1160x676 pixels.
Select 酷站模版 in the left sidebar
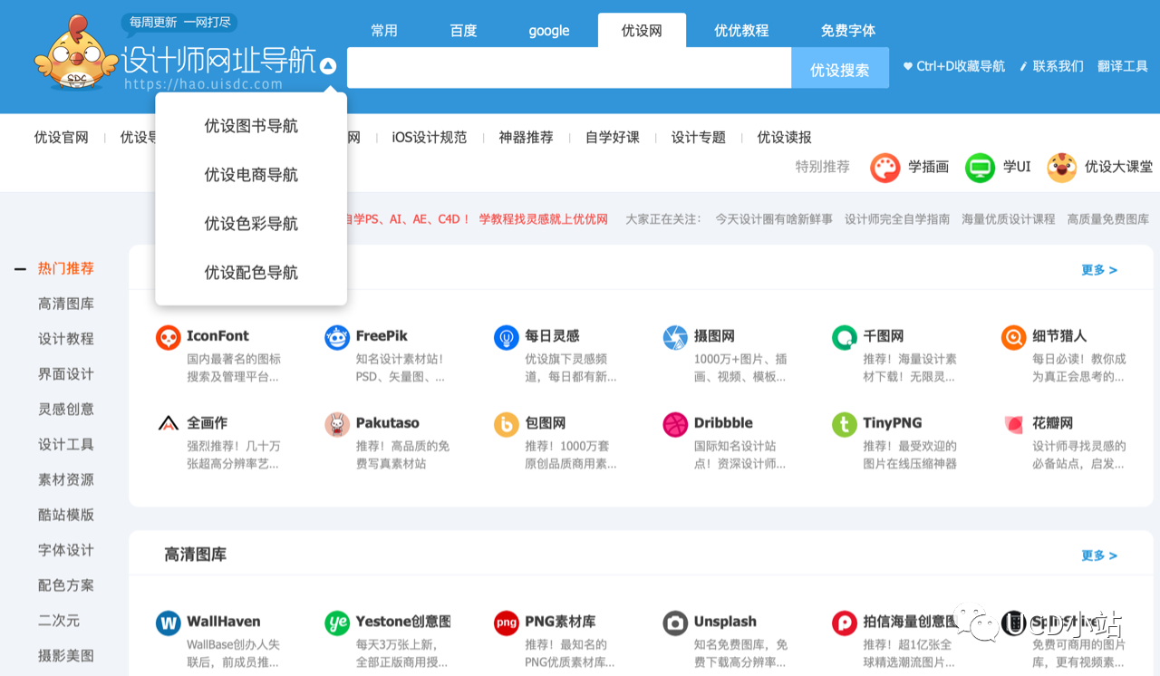tap(66, 515)
